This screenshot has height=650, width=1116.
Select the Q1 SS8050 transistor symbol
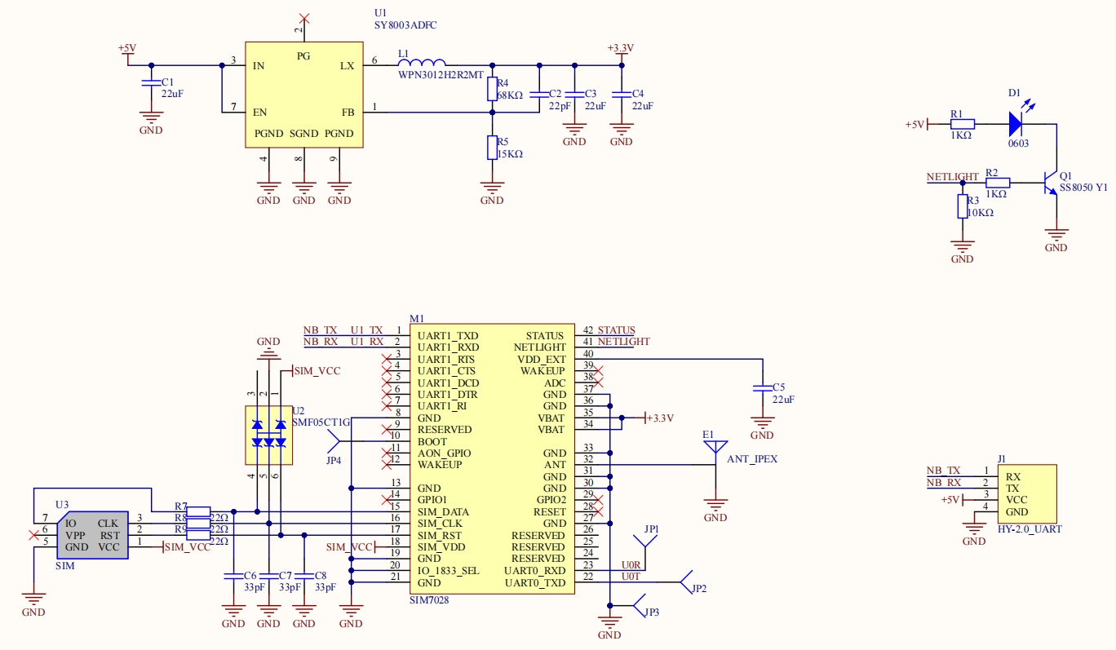1051,183
